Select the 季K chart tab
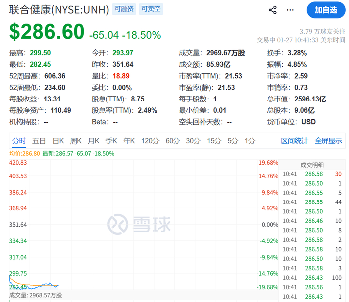This screenshot has width=349, height=302. 111,141
